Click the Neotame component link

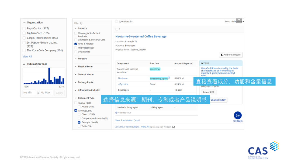[x=123, y=78]
